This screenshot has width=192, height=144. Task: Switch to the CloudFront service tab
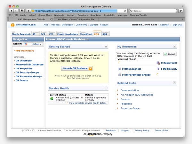tap(86, 33)
